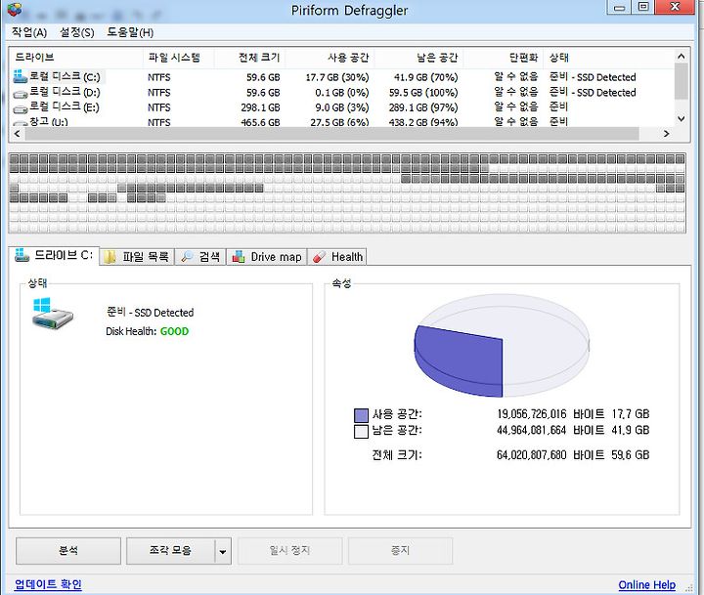Open the 업데이트 확인 link

[48, 584]
